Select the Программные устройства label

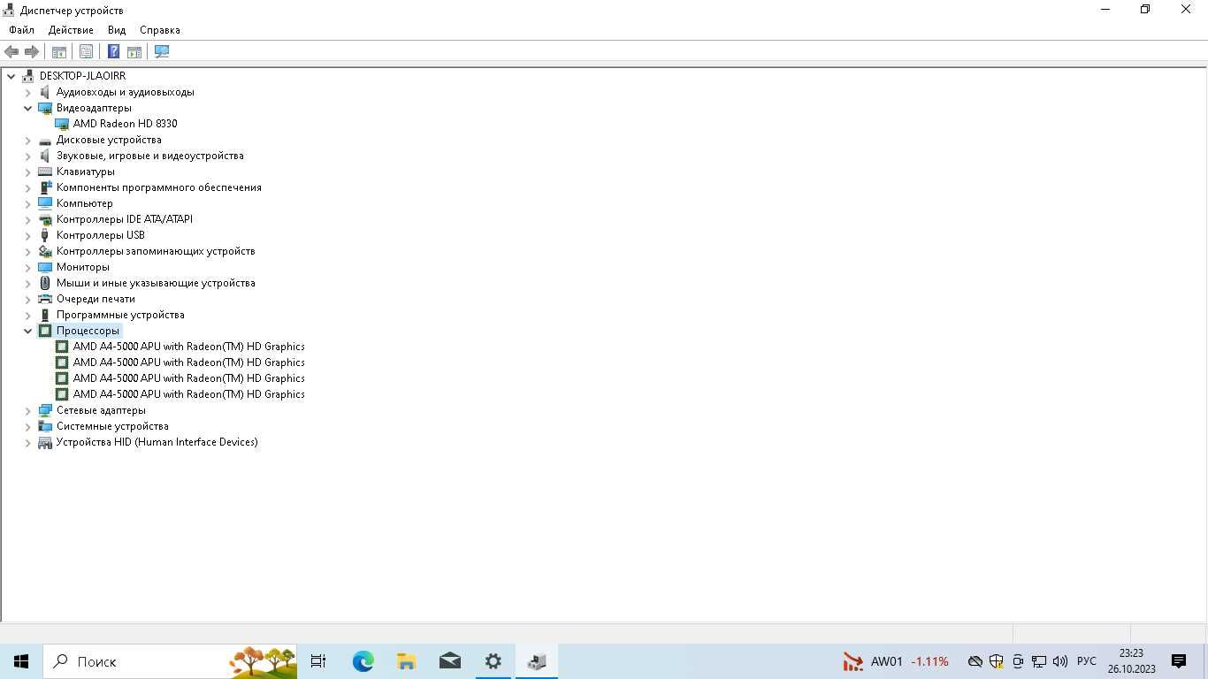click(x=120, y=315)
